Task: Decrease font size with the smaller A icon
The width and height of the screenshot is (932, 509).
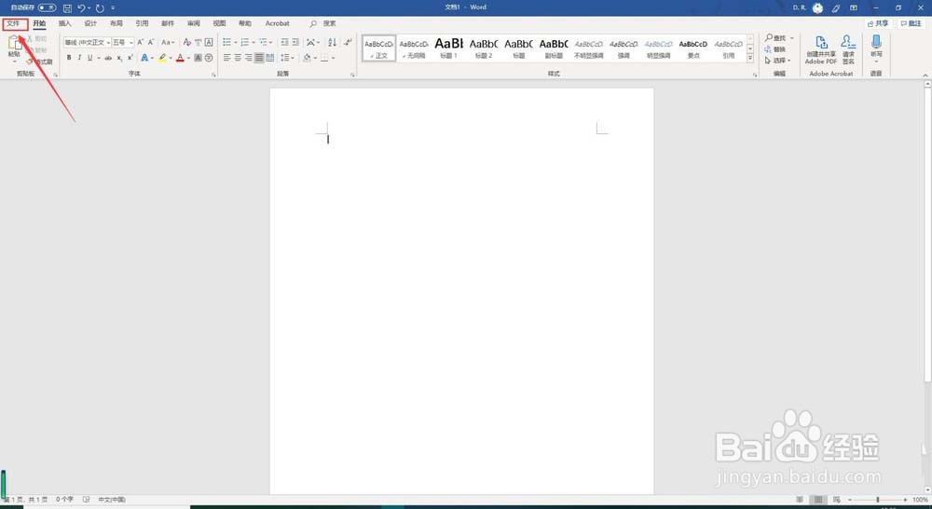Action: pos(151,42)
